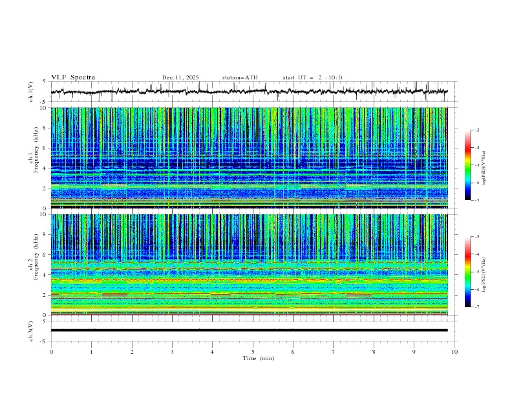This screenshot has width=512, height=395.
Task: Click time axis tick label '6'
Action: click(x=293, y=352)
